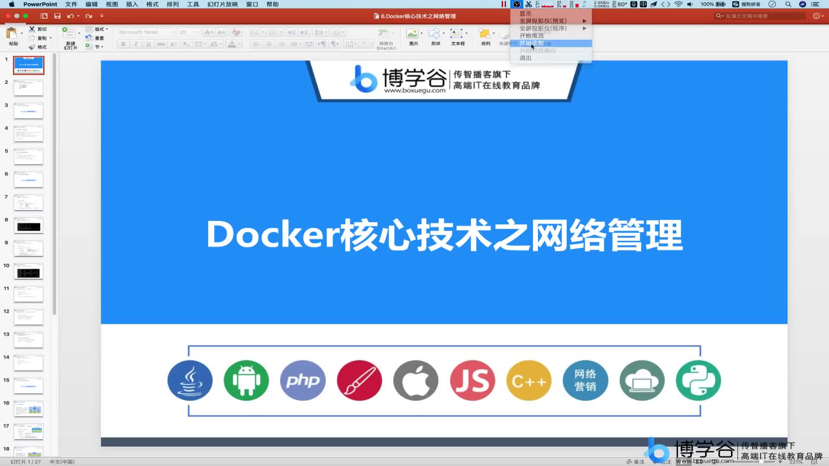829x466 pixels.
Task: Click the Undo arrow icon
Action: tap(70, 16)
